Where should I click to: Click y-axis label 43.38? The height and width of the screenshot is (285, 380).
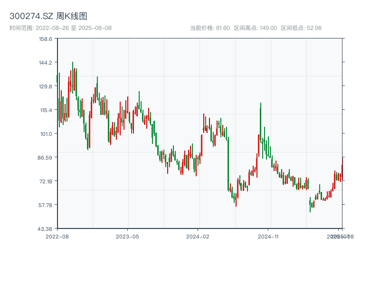click(x=45, y=229)
